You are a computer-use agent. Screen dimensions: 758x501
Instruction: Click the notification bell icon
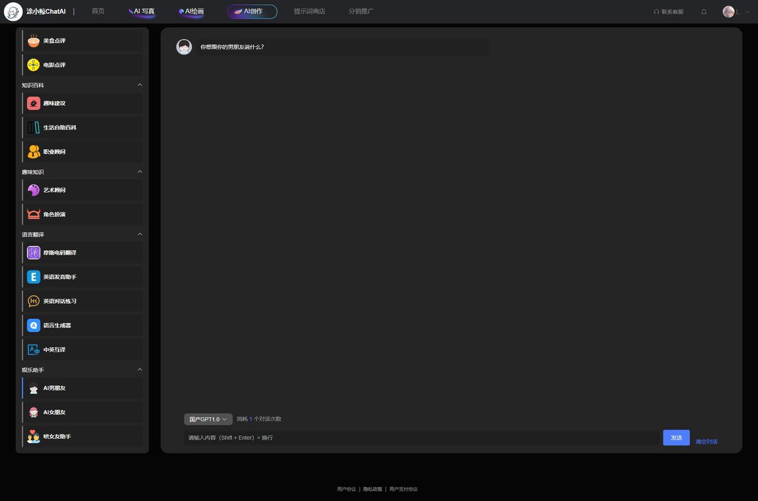[704, 12]
